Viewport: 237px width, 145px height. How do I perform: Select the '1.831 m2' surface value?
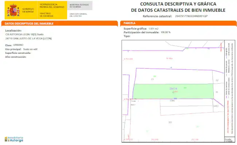click(x=154, y=29)
